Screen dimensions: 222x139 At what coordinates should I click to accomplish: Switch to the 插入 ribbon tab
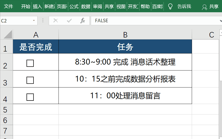37,6
